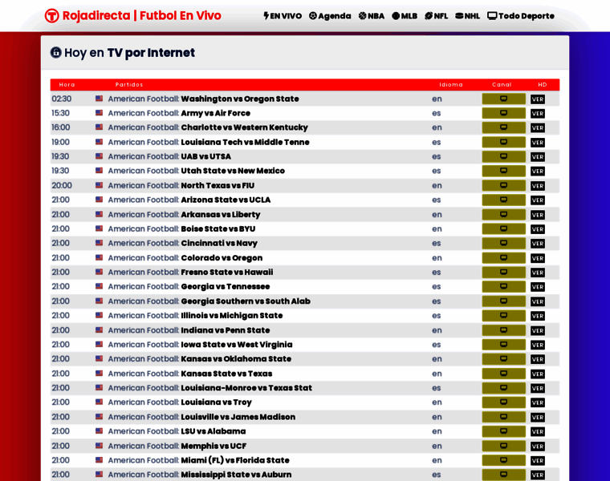Go to the NHL section
Screen dimensions: 610x481
pos(467,16)
